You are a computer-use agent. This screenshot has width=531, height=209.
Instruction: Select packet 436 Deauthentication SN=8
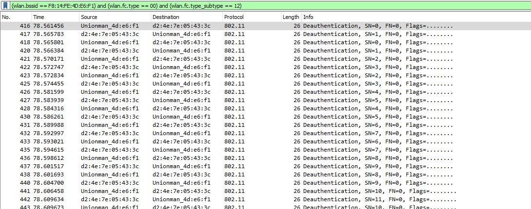(265, 158)
